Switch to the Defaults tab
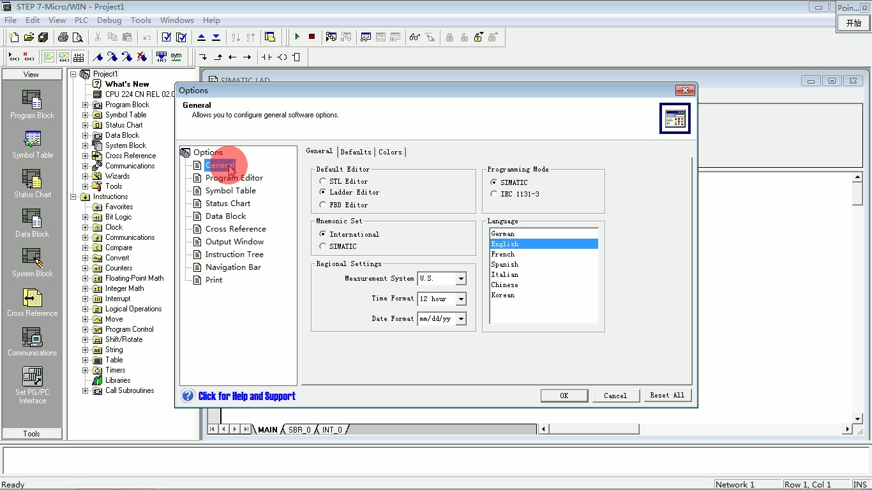The height and width of the screenshot is (490, 872). pos(356,152)
